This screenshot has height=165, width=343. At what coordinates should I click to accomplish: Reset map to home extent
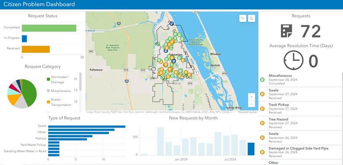click(x=251, y=18)
